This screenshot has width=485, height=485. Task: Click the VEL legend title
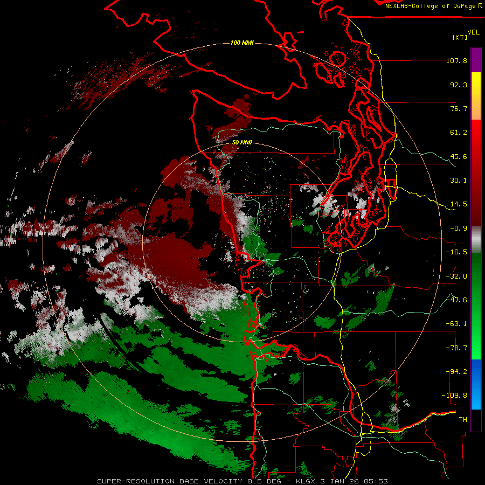(473, 32)
